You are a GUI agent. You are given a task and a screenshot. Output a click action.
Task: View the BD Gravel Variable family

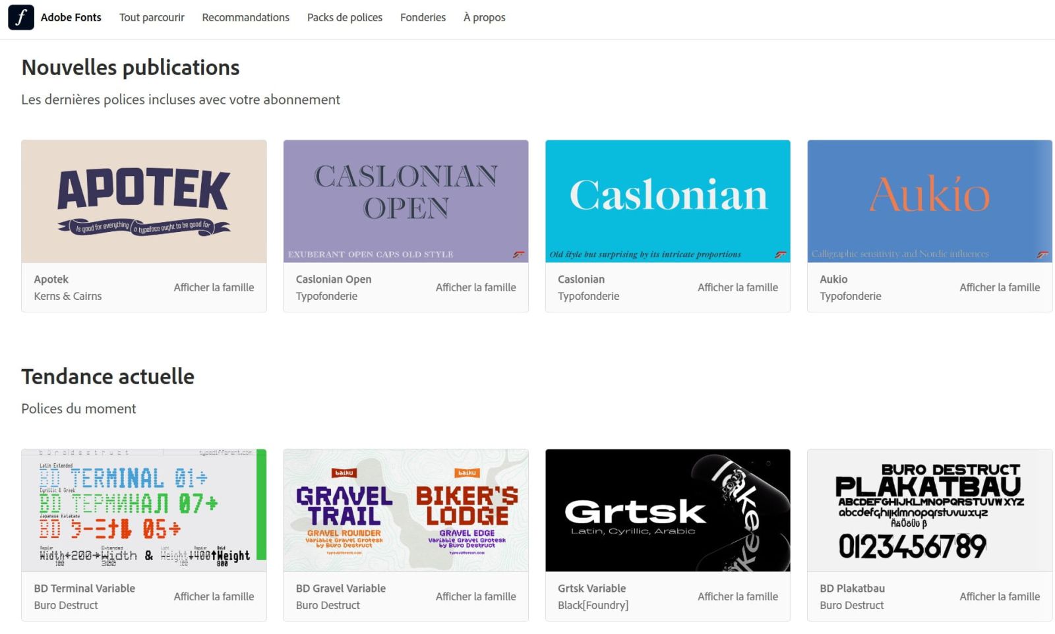click(x=475, y=596)
